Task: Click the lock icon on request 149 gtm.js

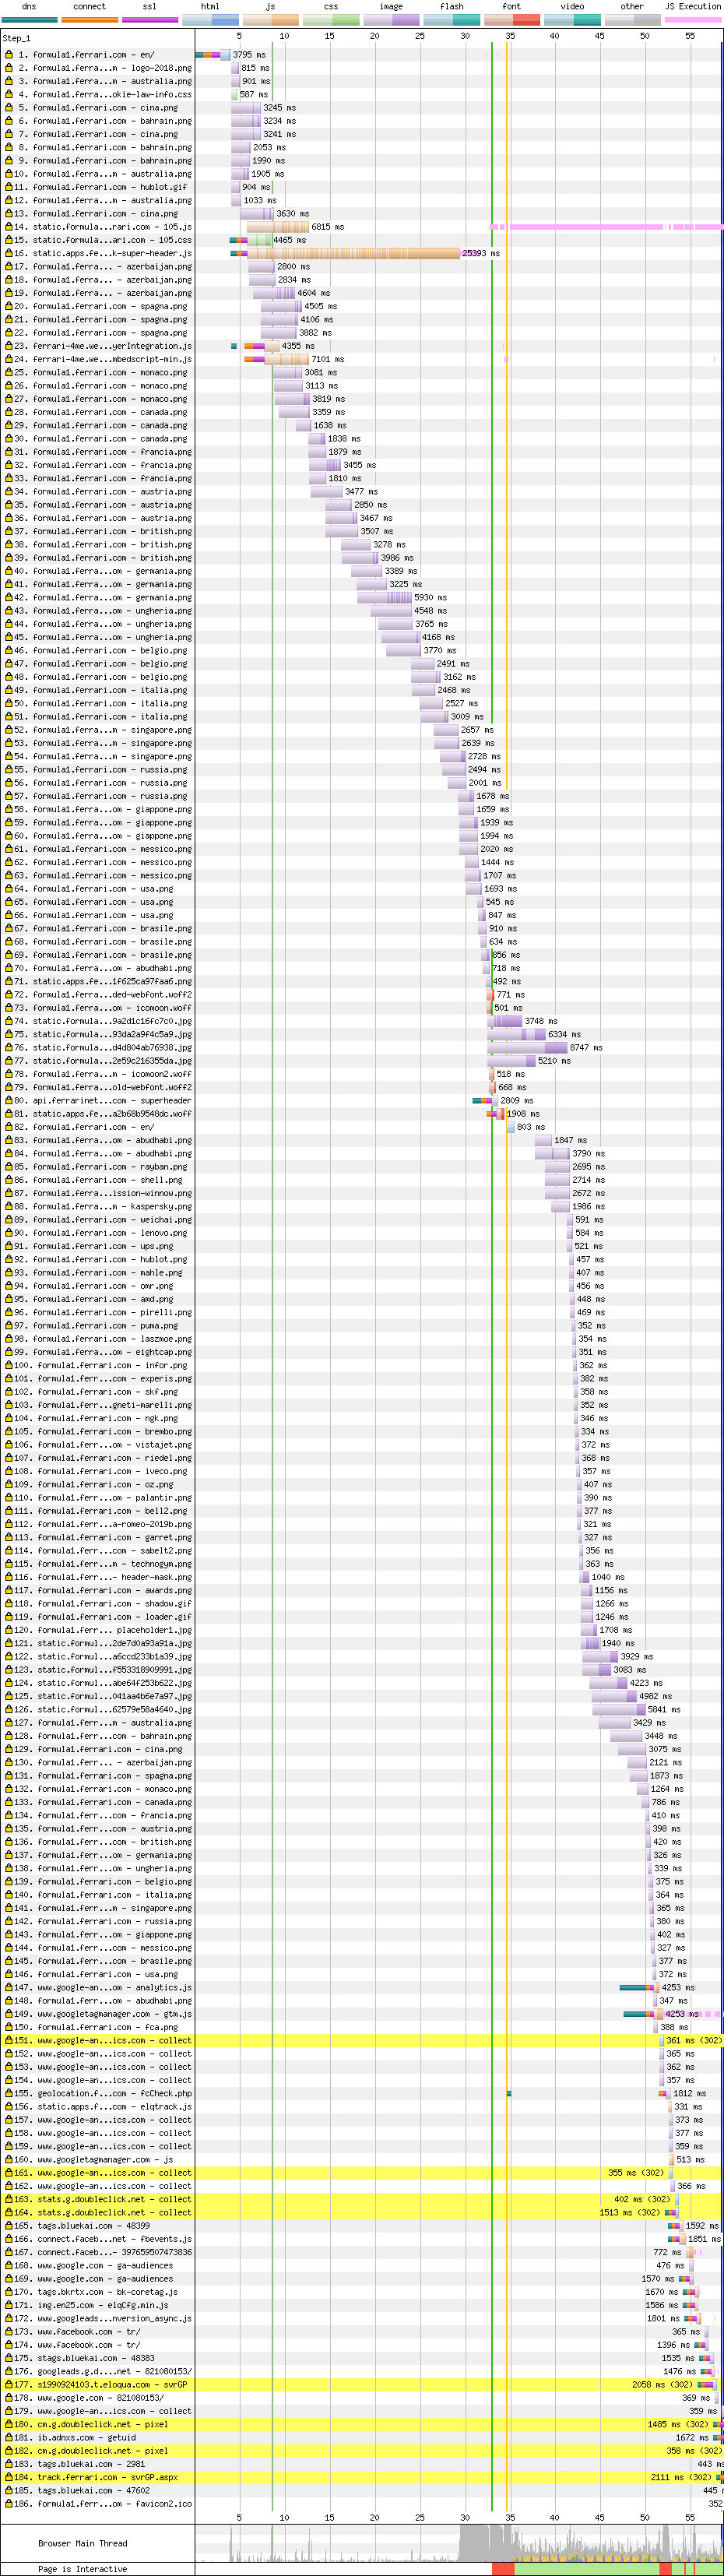Action: [9, 2014]
